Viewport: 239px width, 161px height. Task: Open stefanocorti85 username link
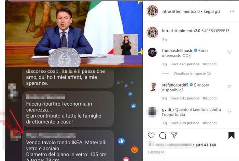[175, 85]
